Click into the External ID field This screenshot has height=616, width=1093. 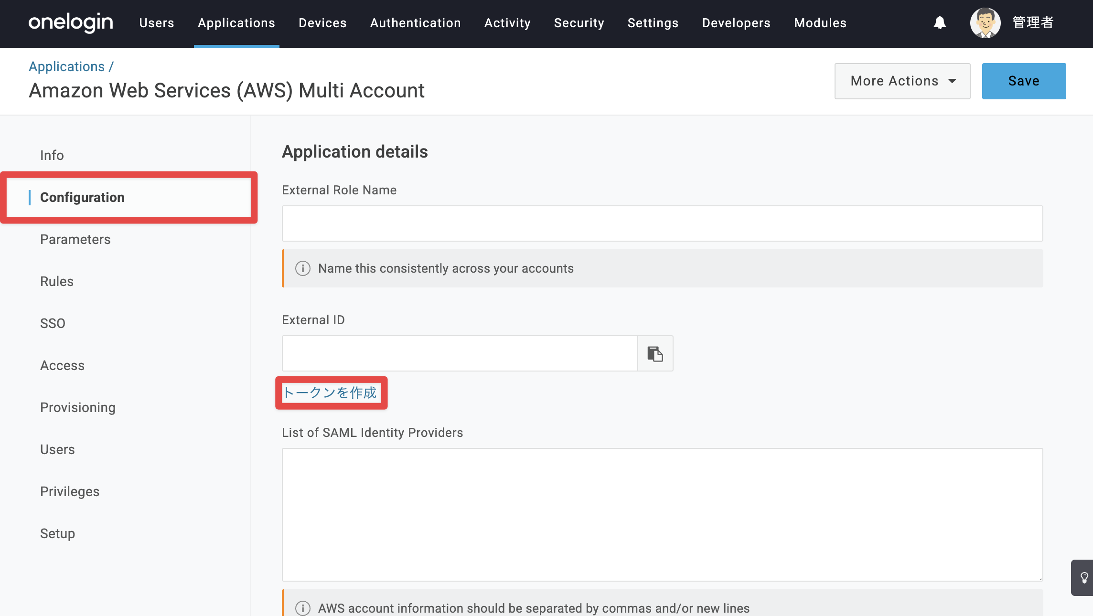click(460, 353)
